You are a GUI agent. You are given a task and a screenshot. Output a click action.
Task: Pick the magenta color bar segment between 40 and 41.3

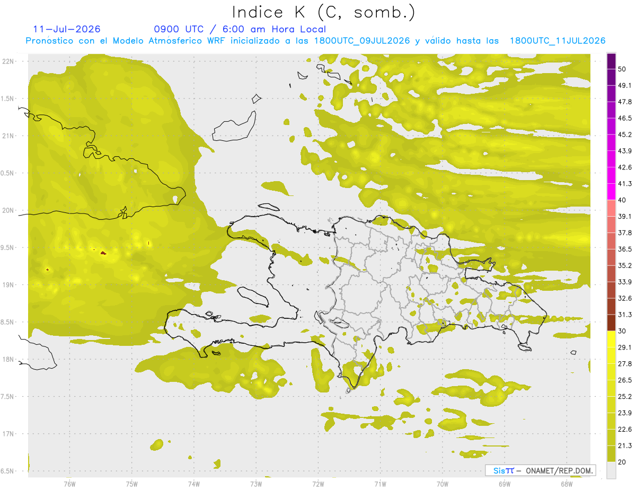pyautogui.click(x=611, y=192)
